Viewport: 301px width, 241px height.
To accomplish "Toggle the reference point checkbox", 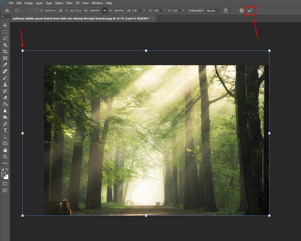I will [x=30, y=11].
